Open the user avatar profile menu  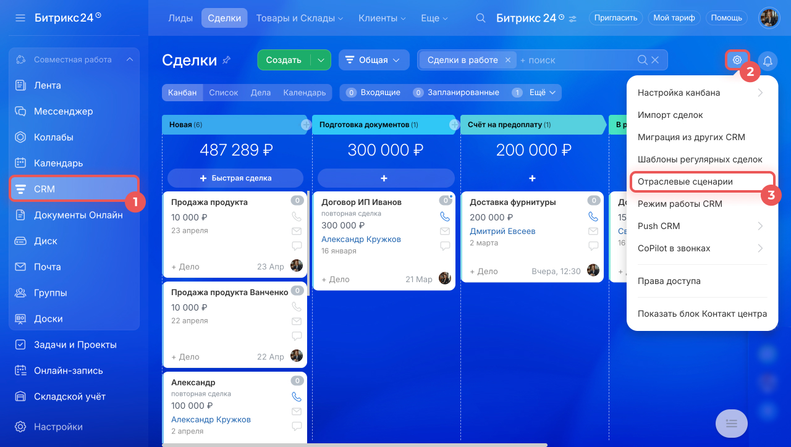(769, 18)
